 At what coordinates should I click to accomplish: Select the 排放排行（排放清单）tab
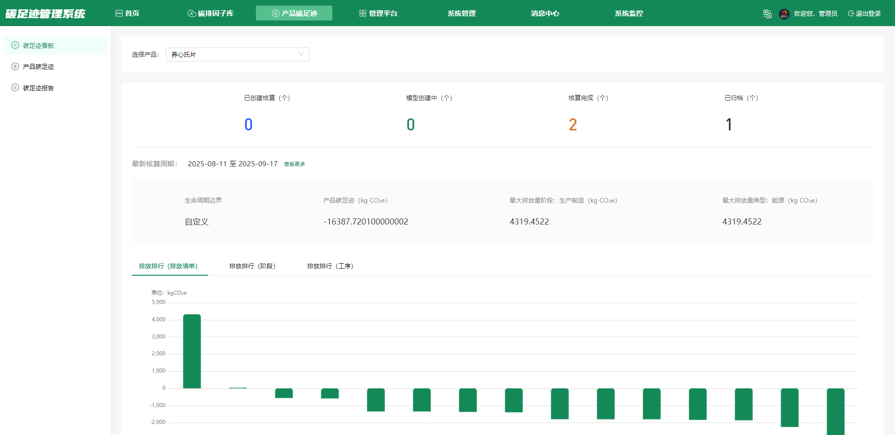(168, 266)
